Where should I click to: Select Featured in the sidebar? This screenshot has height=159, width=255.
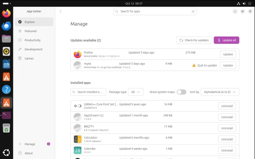click(34, 31)
